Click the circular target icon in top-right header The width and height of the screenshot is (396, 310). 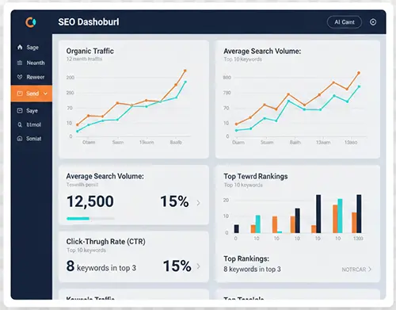pos(373,22)
